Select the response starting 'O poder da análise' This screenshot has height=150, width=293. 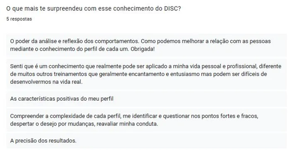pos(147,45)
